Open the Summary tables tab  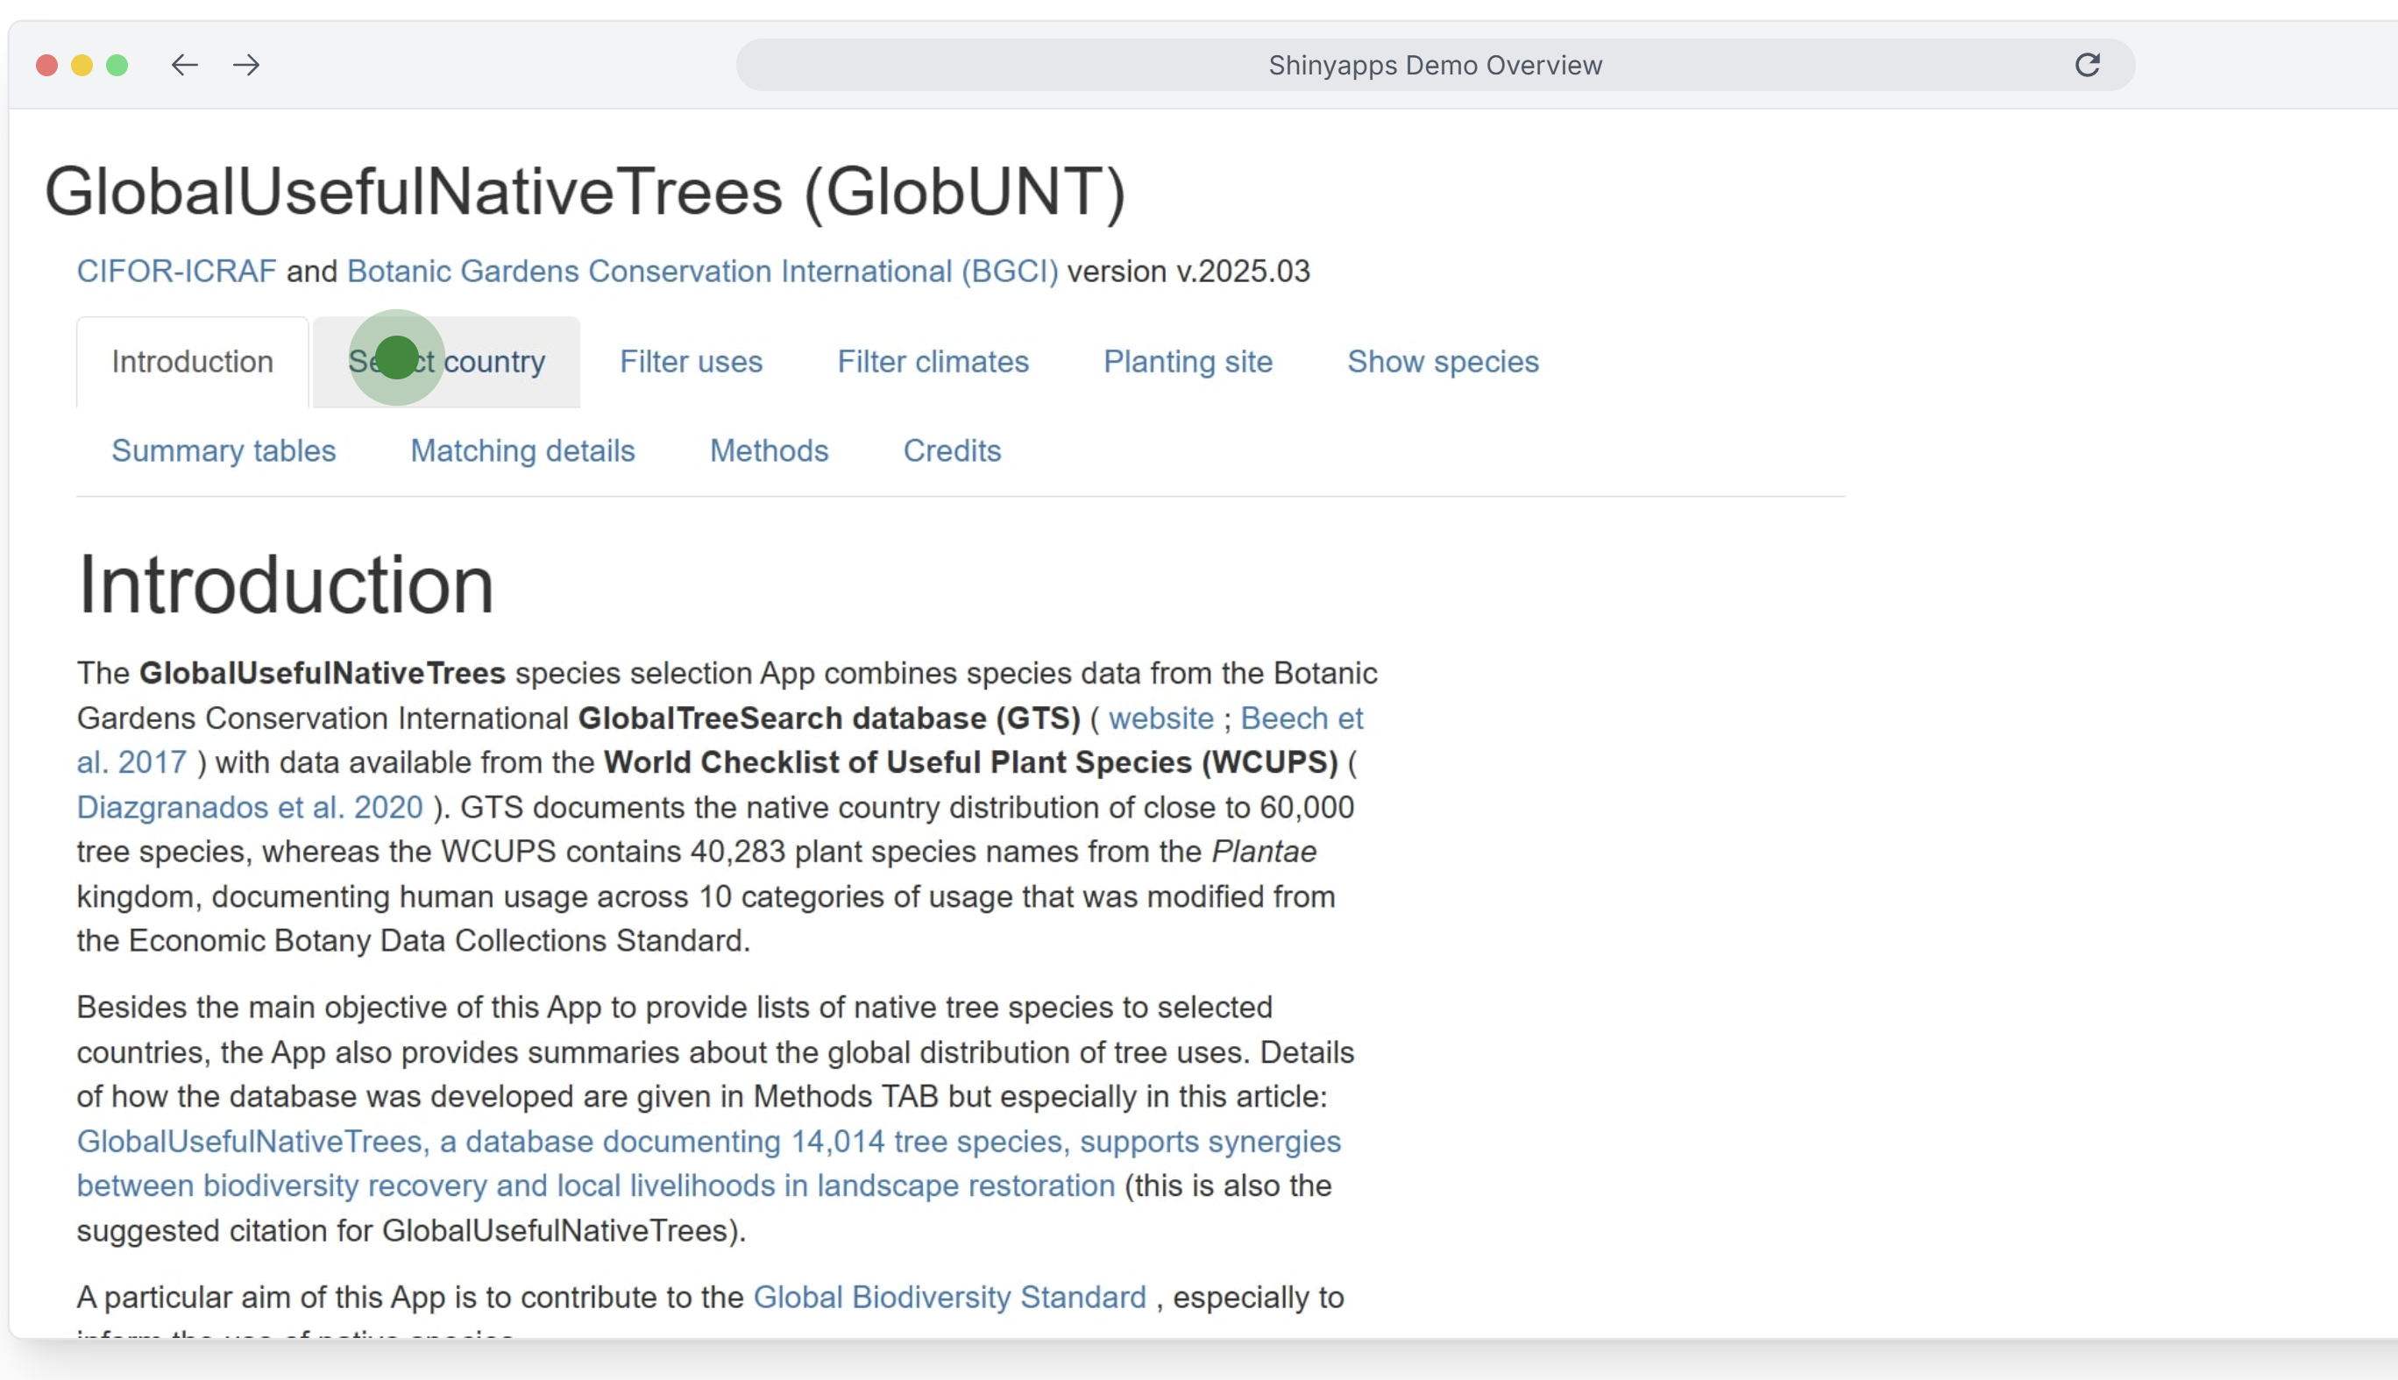click(x=223, y=451)
